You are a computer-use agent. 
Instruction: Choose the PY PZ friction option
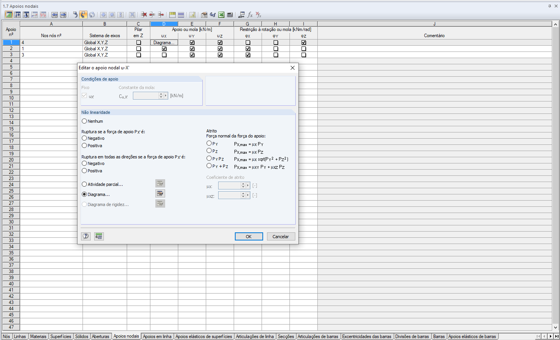click(209, 158)
